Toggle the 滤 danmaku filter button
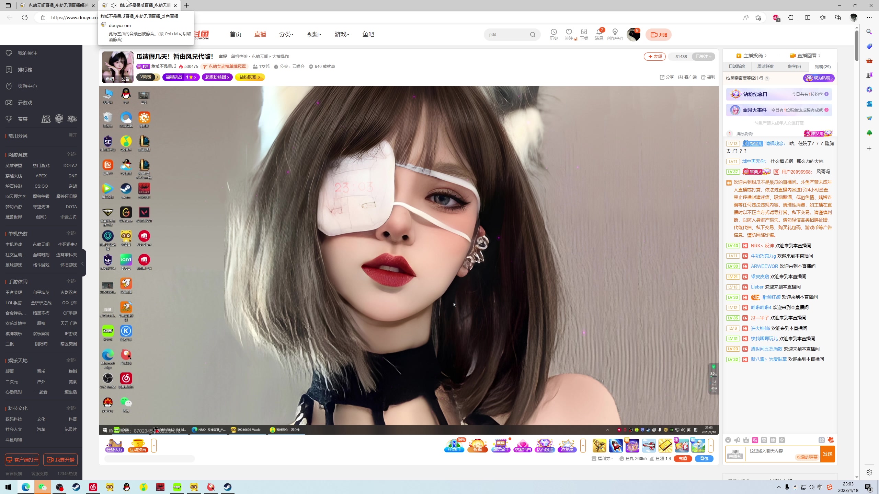879x494 pixels. coord(821,440)
